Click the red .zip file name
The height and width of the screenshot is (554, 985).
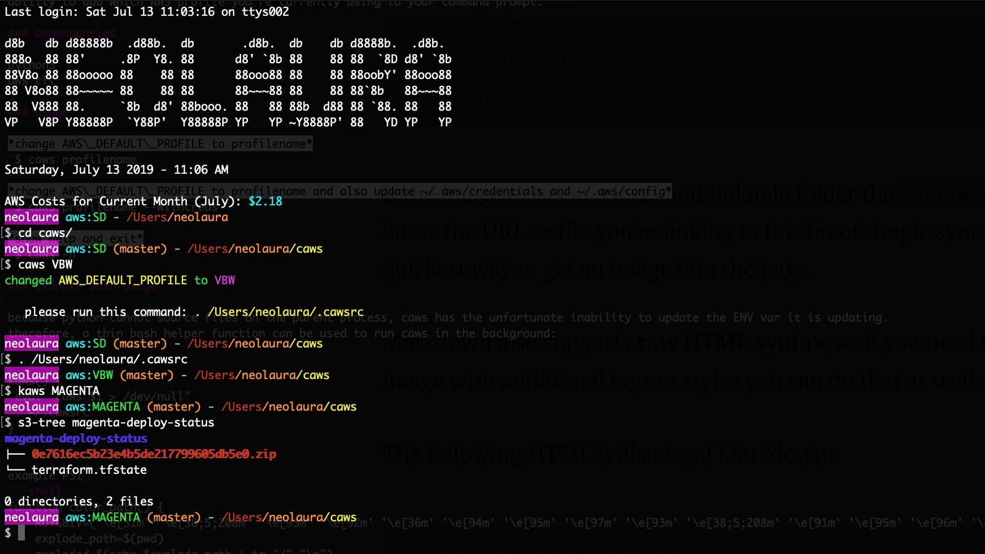tap(154, 454)
